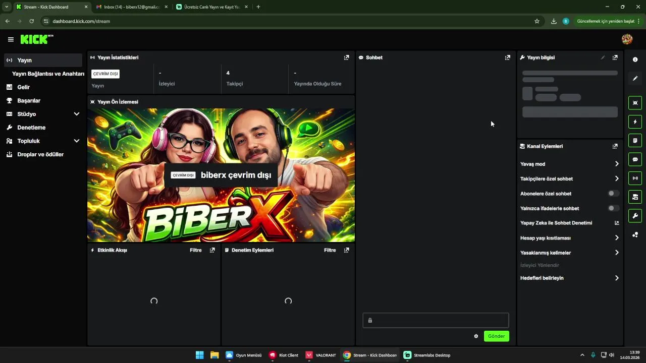Click the three-dots icon at the right sidebar's bottom
The width and height of the screenshot is (646, 363).
(635, 234)
